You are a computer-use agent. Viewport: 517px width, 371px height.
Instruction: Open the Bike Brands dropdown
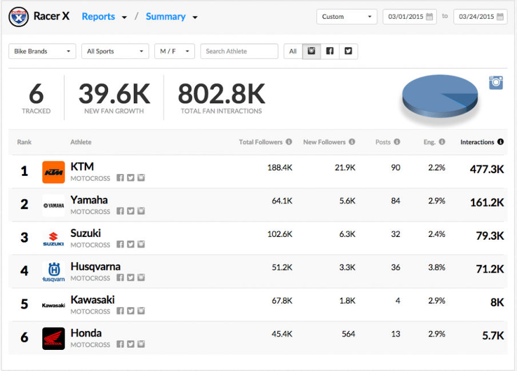tap(42, 51)
